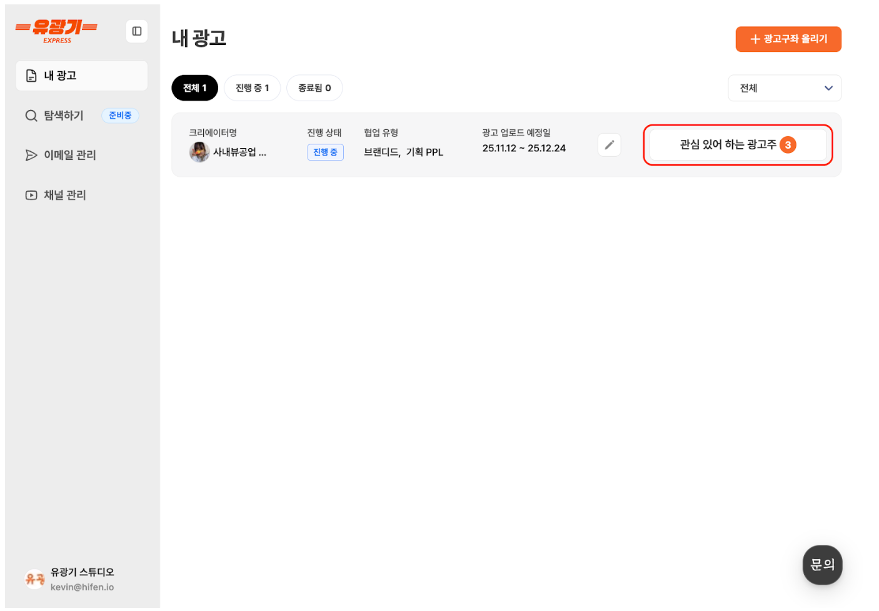
Task: Click the orange 3 count badge
Action: (x=788, y=145)
